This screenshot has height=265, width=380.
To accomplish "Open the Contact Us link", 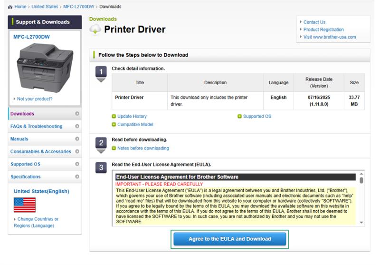I will click(314, 22).
